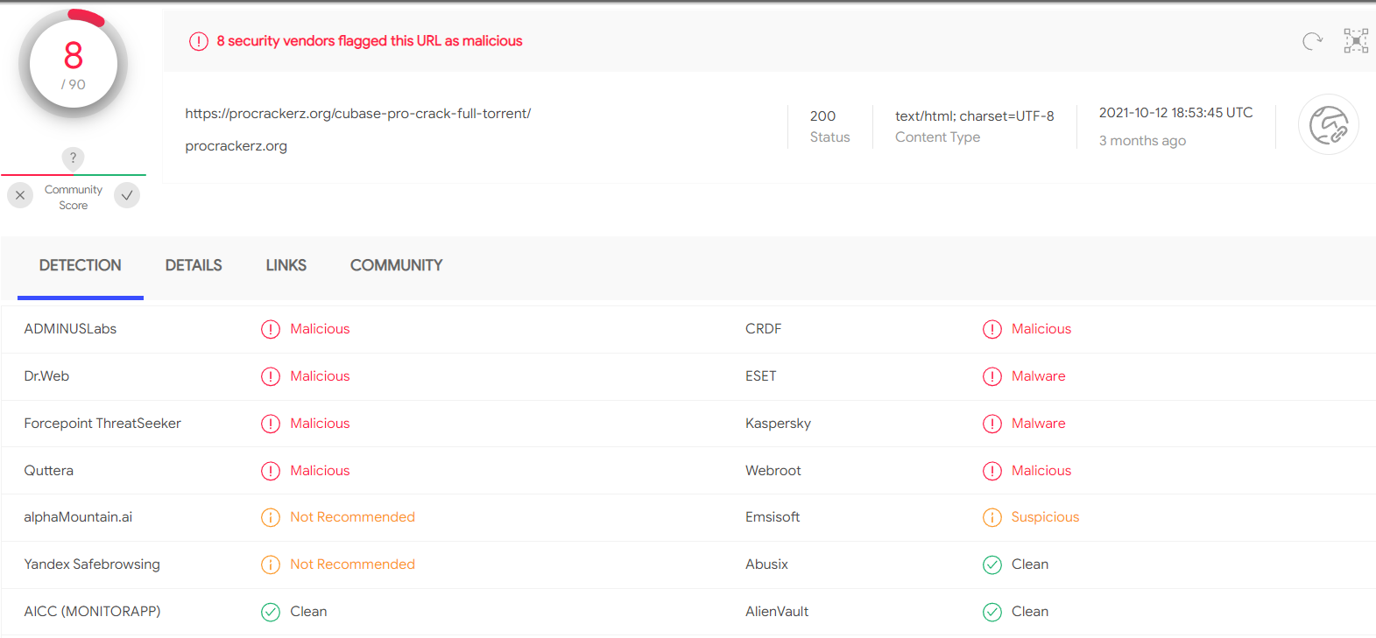
Task: Vote up with the community checkmark icon
Action: click(127, 195)
